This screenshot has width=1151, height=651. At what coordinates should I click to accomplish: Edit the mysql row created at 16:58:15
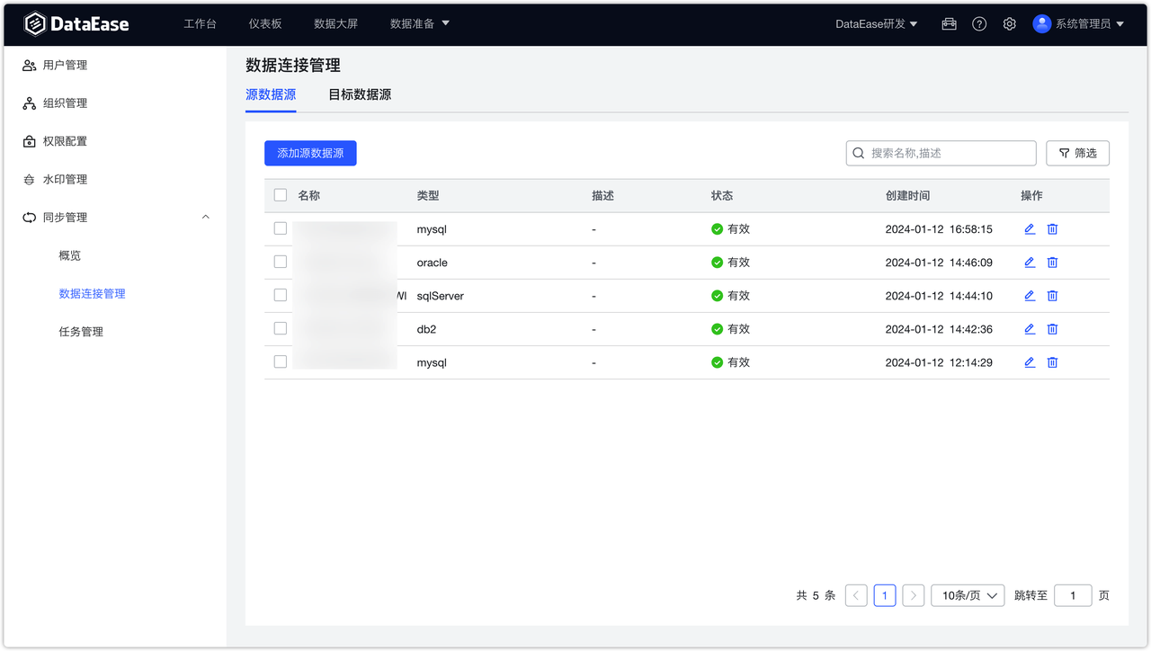click(1030, 229)
